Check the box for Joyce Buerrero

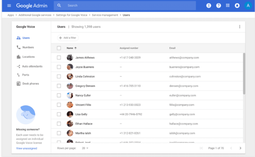pyautogui.click(x=59, y=67)
